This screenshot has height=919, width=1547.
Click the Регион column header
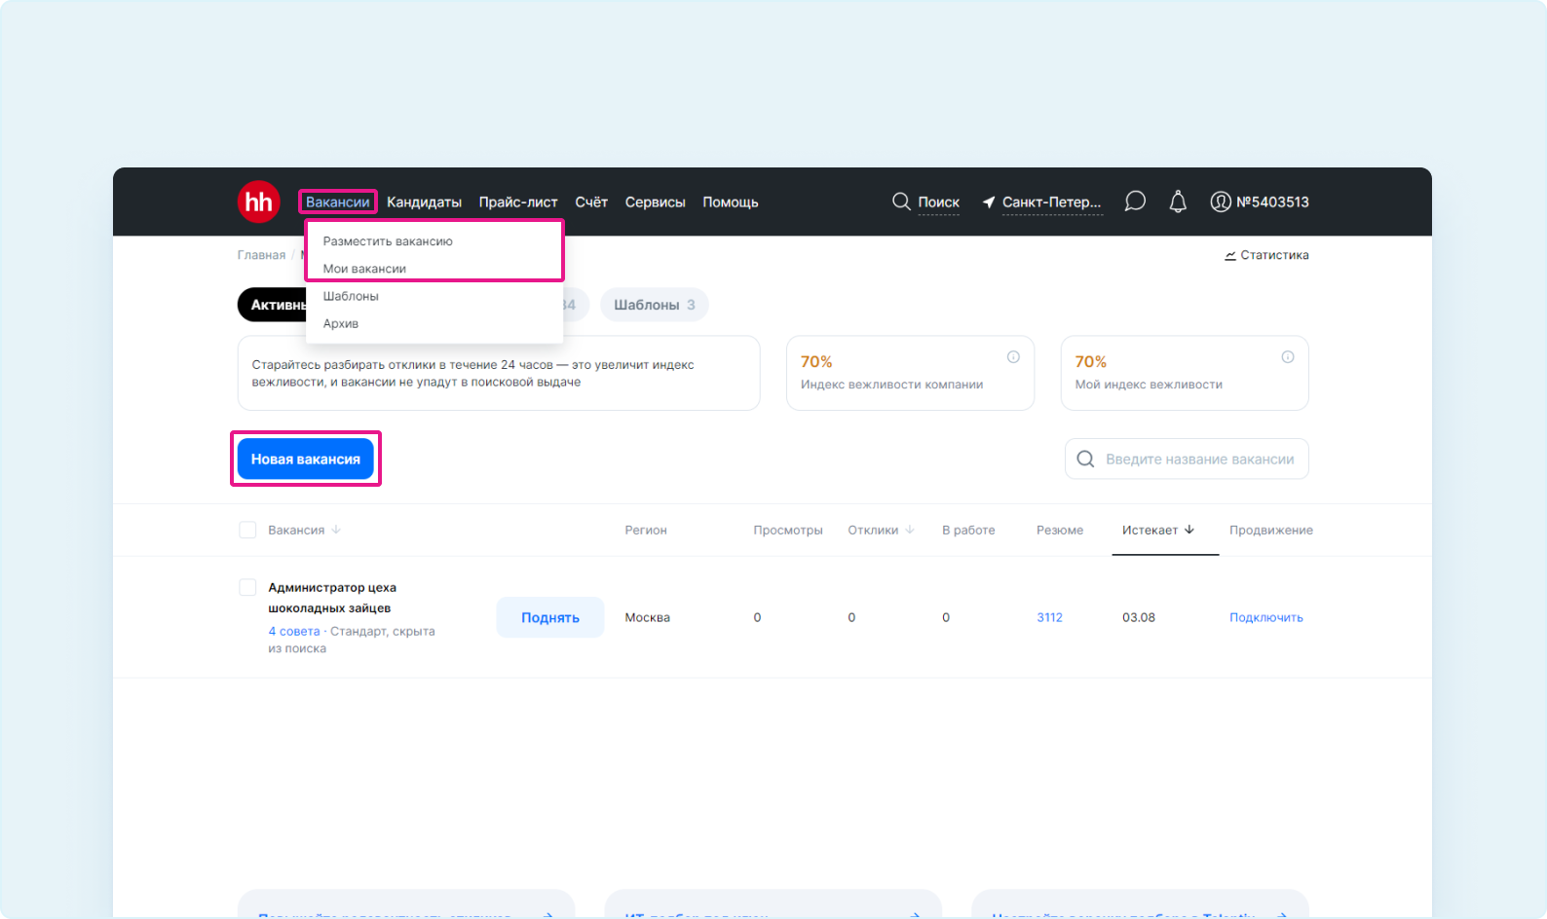(x=646, y=530)
